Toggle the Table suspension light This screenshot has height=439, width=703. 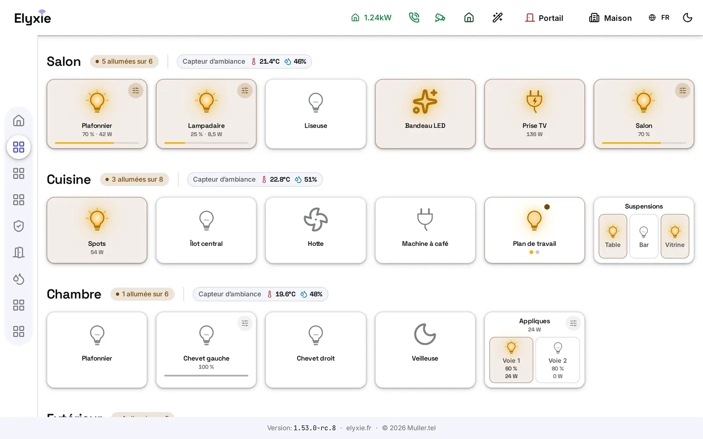click(612, 236)
